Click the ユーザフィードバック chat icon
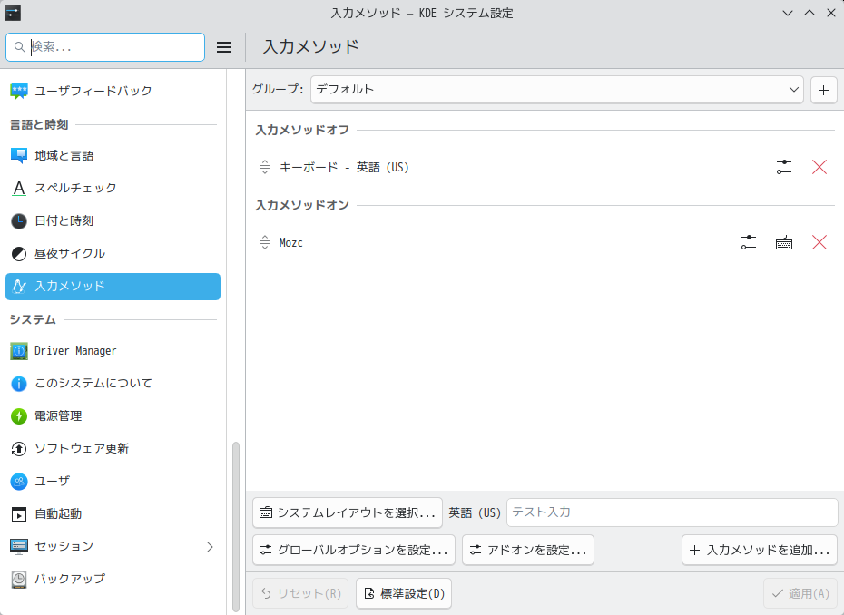The height and width of the screenshot is (615, 844). click(x=19, y=91)
